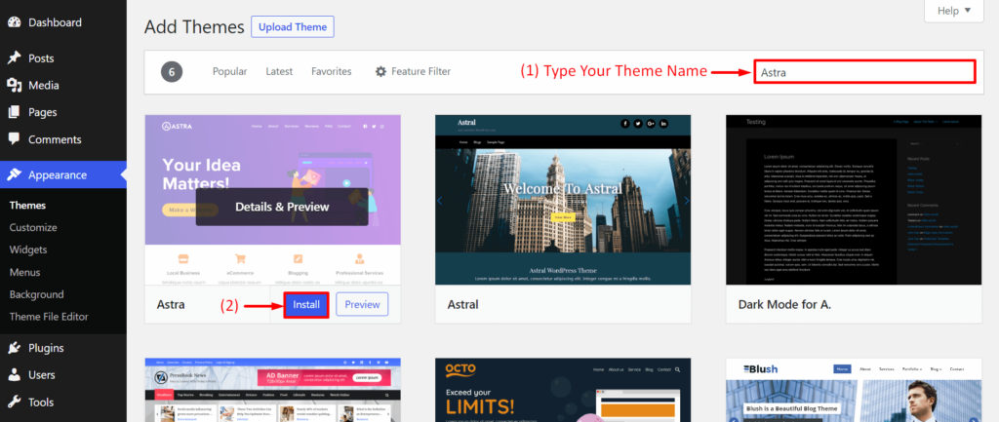The image size is (999, 422).
Task: Open the Widgets submenu item
Action: pos(28,249)
